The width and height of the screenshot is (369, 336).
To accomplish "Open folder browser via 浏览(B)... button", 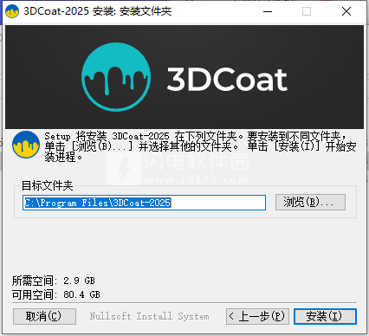I will [x=310, y=202].
